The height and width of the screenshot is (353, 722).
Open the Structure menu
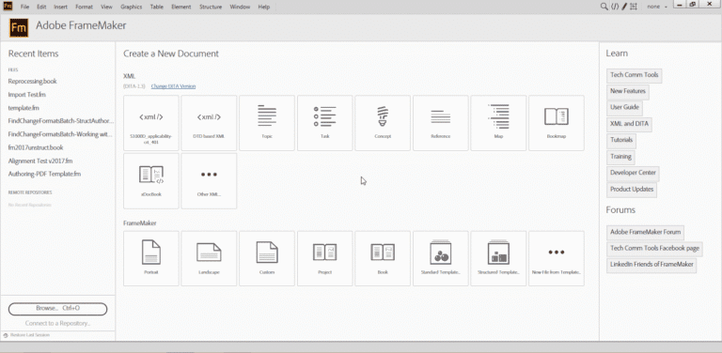[211, 7]
